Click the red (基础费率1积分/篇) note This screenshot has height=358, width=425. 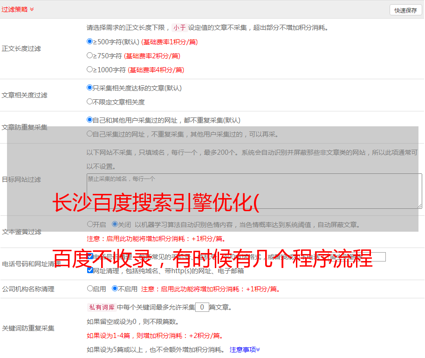[x=170, y=42]
